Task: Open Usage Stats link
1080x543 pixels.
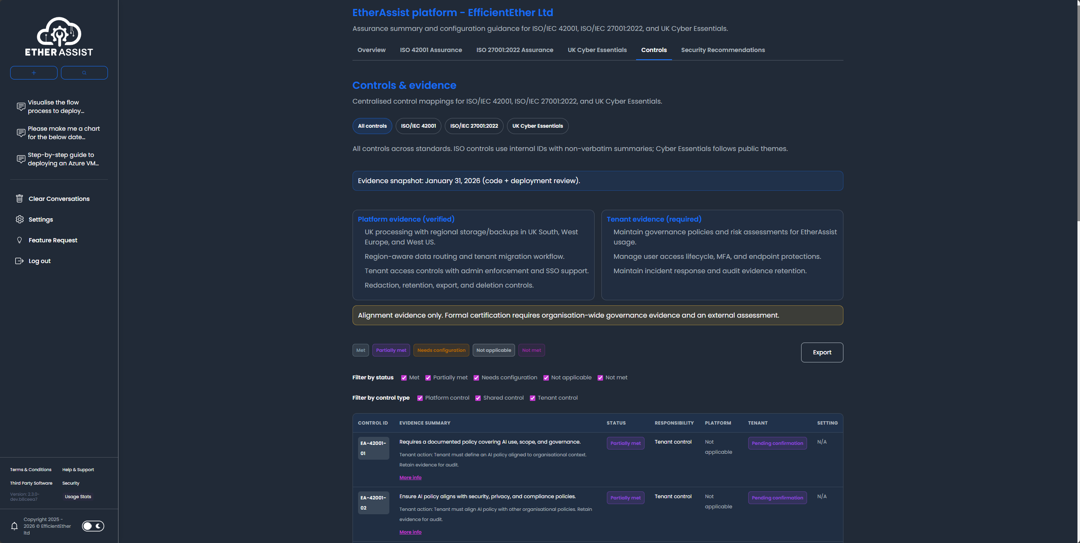Action: (x=78, y=497)
